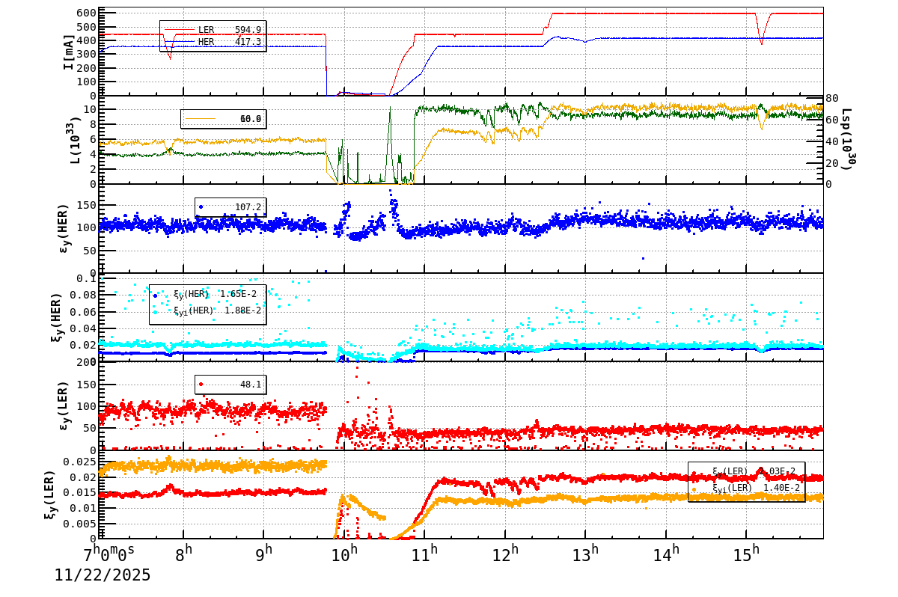
Task: Click the red ξy(LER) legend marker
Action: [693, 474]
